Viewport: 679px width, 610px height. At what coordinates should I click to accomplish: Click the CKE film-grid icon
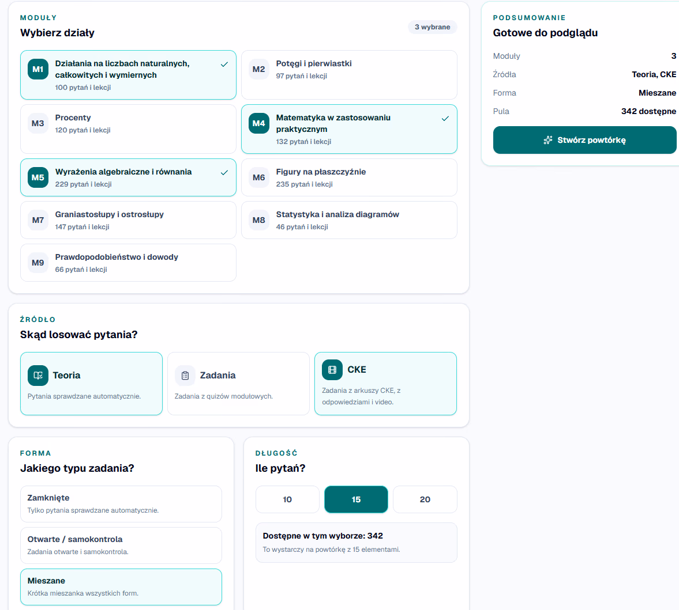click(x=332, y=370)
